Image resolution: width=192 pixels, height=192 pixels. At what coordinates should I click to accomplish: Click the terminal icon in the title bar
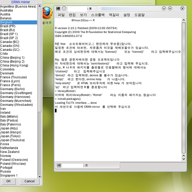tap(58, 9)
